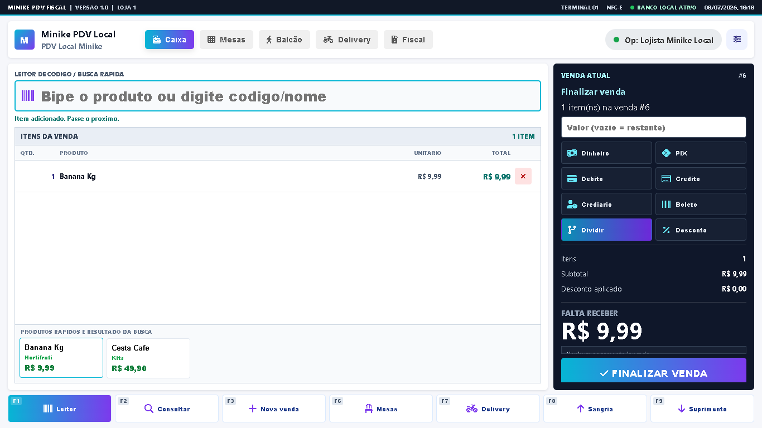This screenshot has width=762, height=428.
Task: Open the Caixa tab
Action: tap(170, 40)
